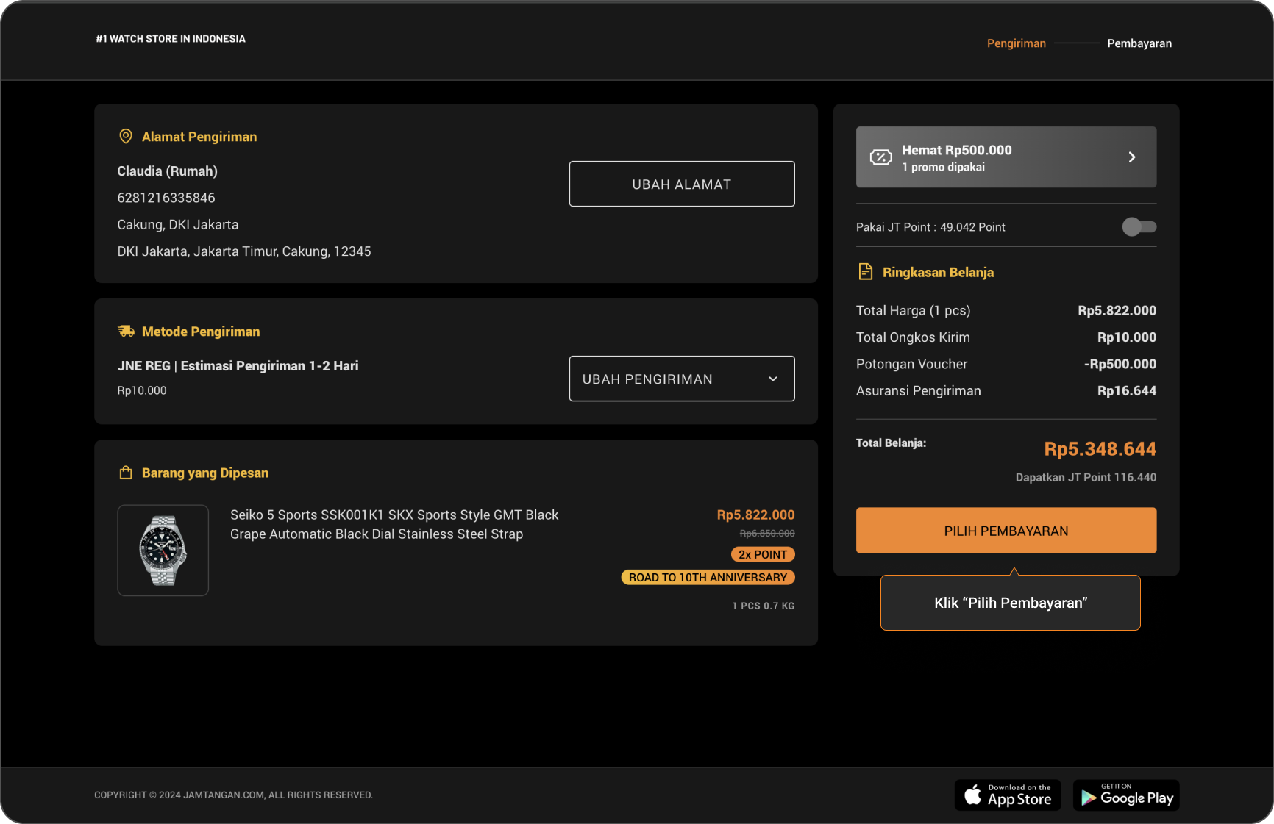
Task: Click the delivery truck icon beside Metode Pengiriman
Action: (x=127, y=332)
